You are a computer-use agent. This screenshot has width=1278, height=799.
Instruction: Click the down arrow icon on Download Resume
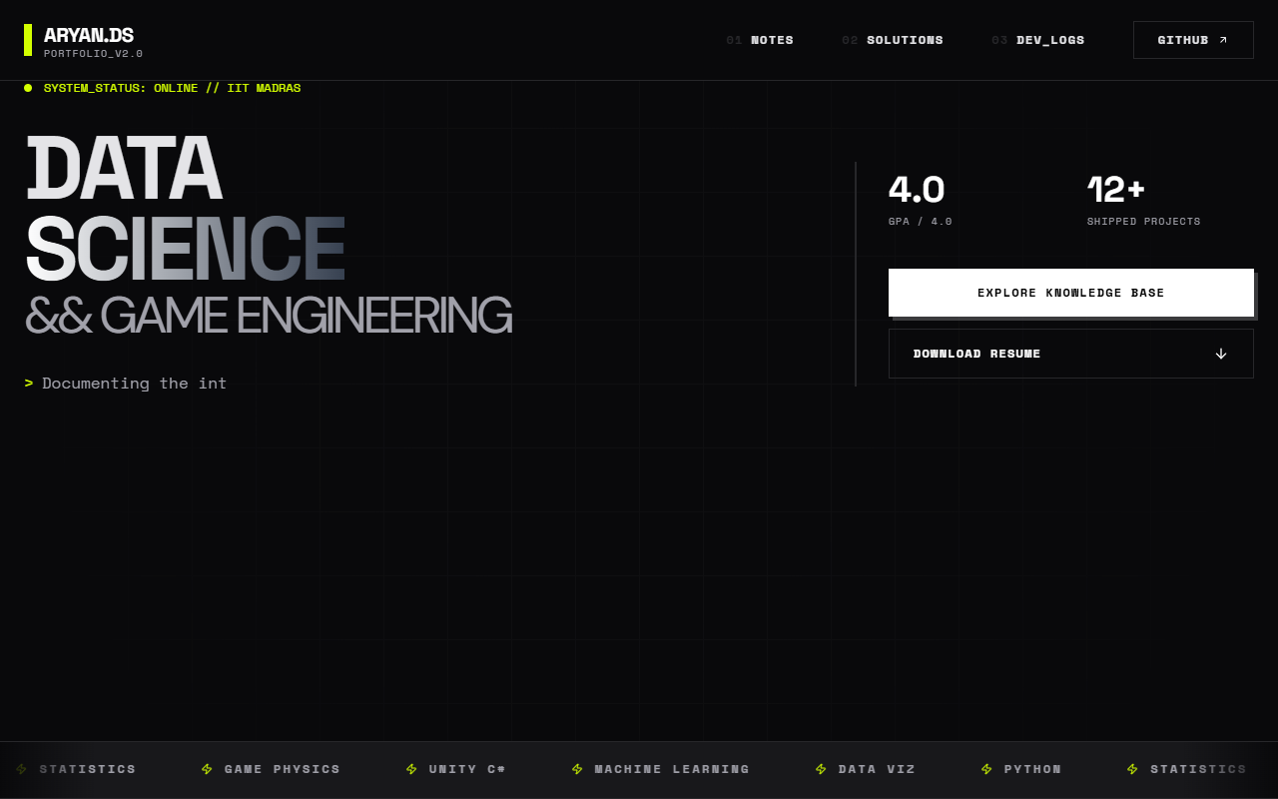(x=1220, y=354)
